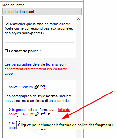Uncheck 'N'afficher que la mise en forme directe'
Image resolution: width=117 pixels, height=138 pixels.
(x=7, y=24)
